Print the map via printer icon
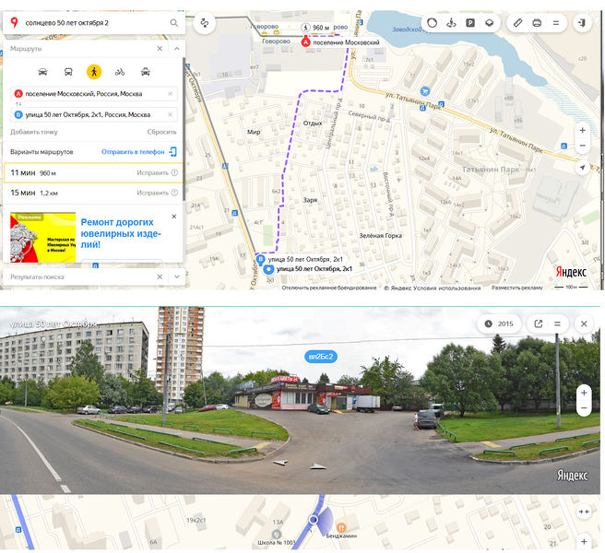605x553 pixels. click(x=537, y=22)
